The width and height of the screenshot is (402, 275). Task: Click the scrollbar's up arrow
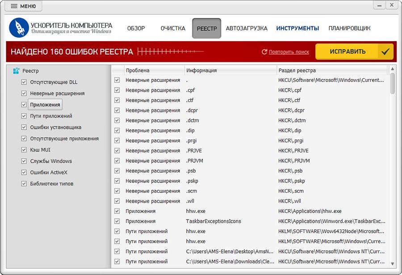(392, 69)
